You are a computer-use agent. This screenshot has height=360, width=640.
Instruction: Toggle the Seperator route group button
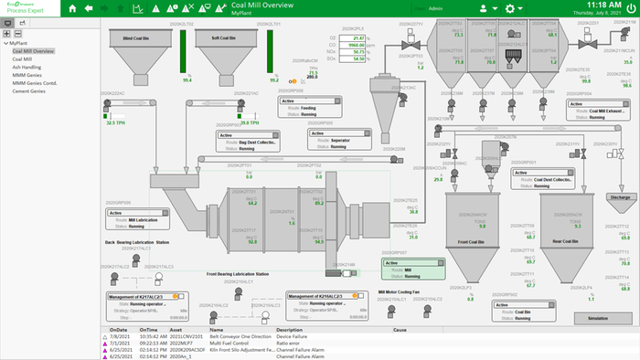coord(367,133)
